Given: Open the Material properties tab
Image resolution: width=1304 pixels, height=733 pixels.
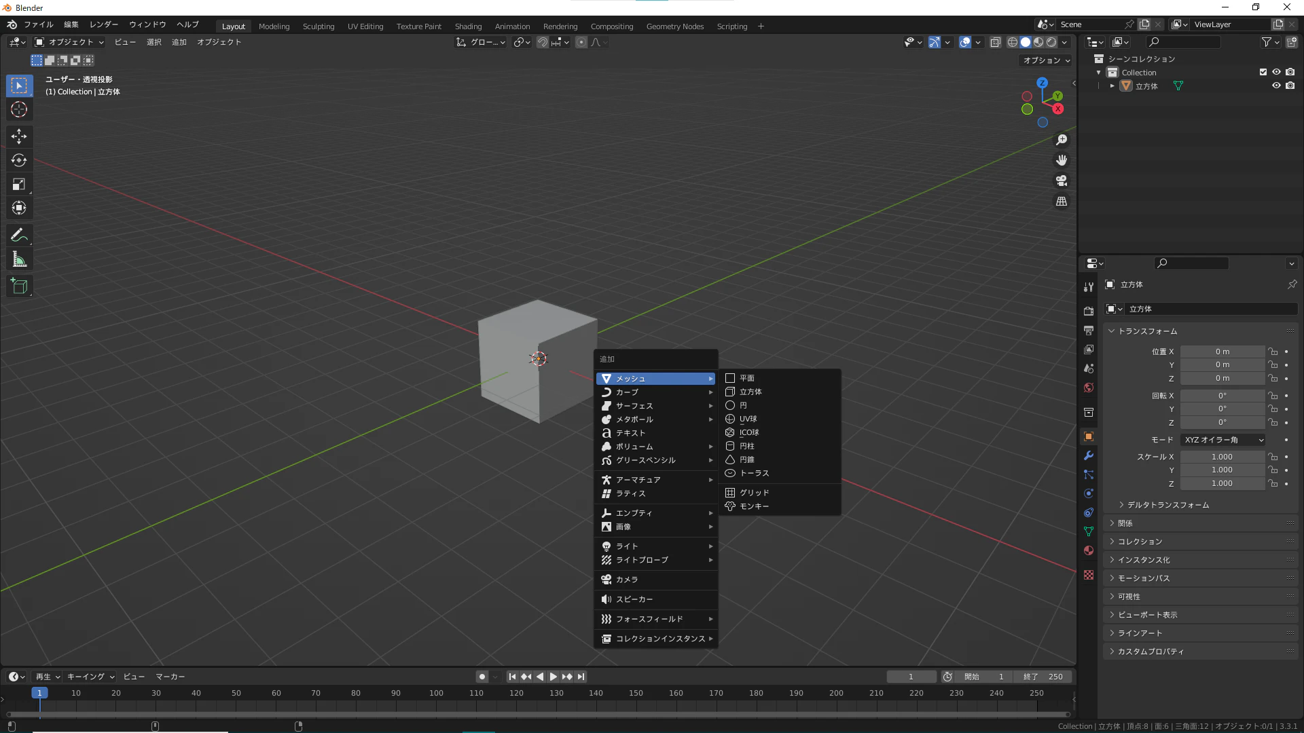Looking at the screenshot, I should click(1089, 550).
